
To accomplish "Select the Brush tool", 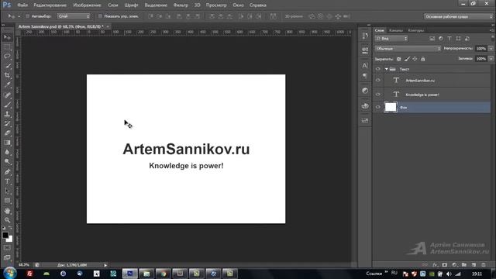I will point(7,105).
